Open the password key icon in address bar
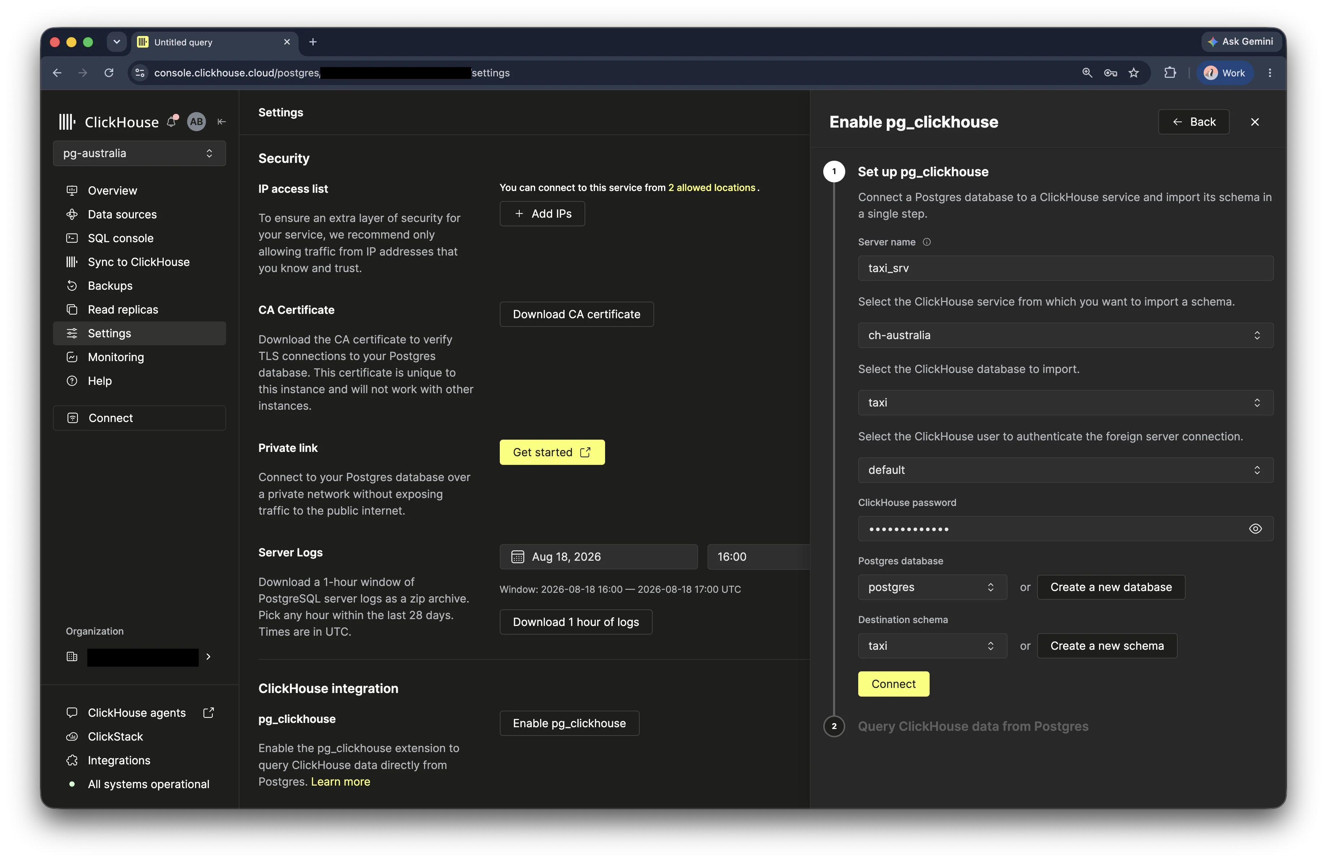Screen dimensions: 1327x862 point(1110,73)
